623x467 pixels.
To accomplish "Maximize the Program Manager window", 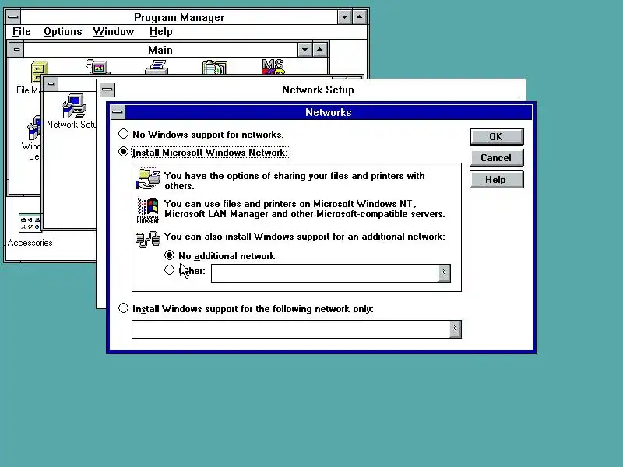I will (x=359, y=17).
